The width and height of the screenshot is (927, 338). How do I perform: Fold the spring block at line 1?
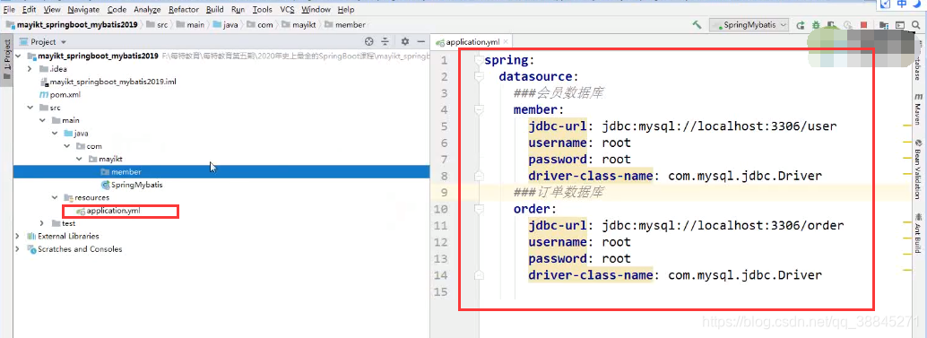478,60
